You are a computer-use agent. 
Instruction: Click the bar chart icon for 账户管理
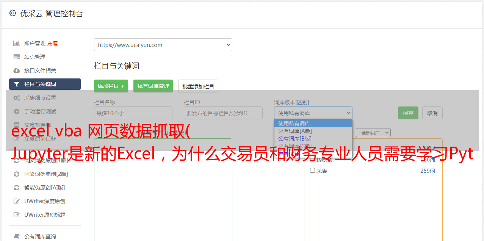pos(16,43)
